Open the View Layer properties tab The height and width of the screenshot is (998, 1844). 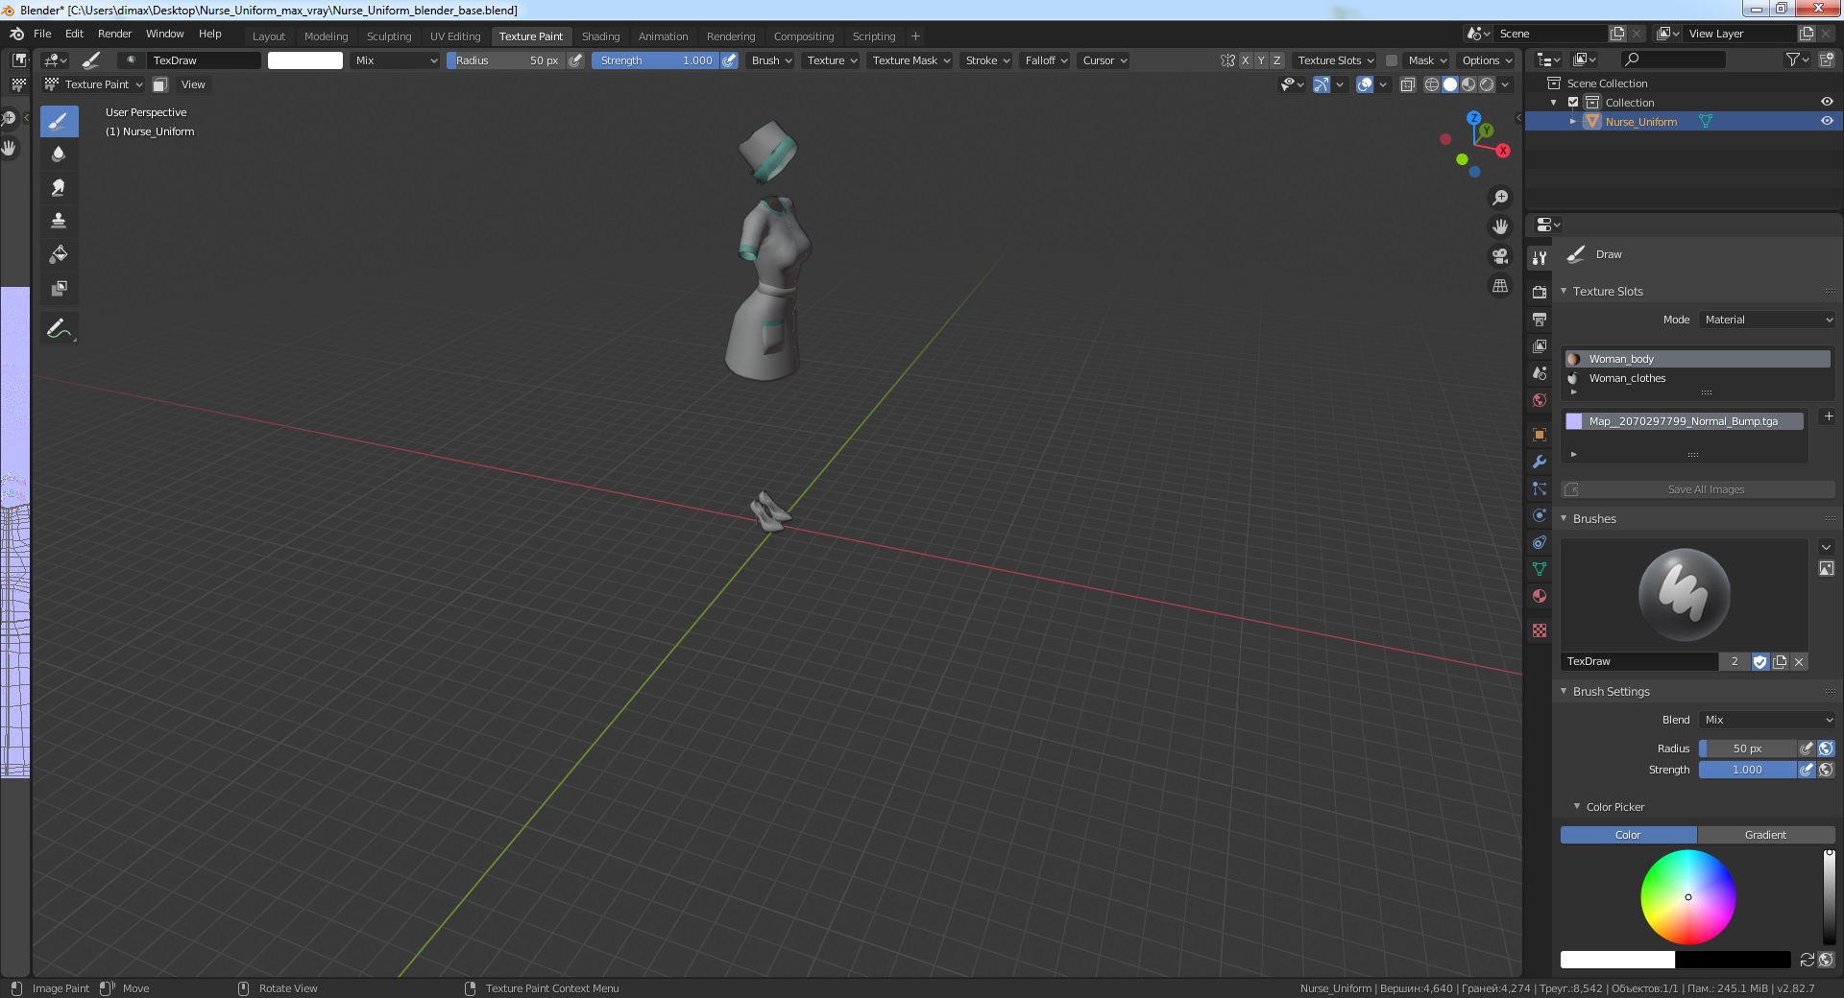pyautogui.click(x=1540, y=345)
